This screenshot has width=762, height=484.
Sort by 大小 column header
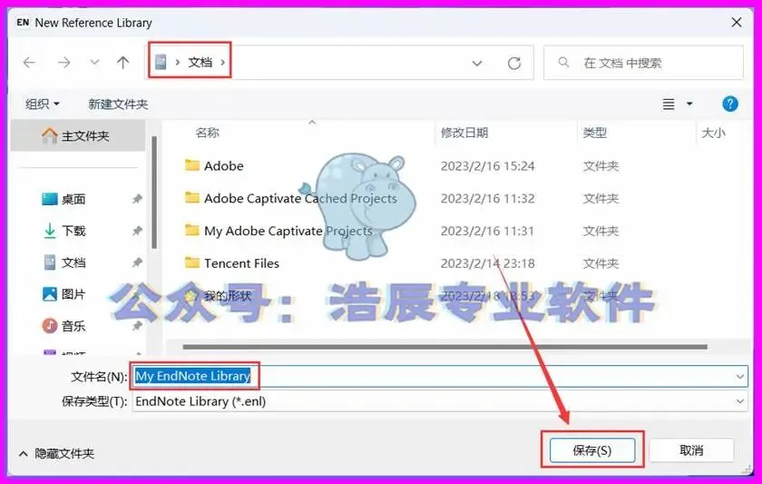click(713, 133)
